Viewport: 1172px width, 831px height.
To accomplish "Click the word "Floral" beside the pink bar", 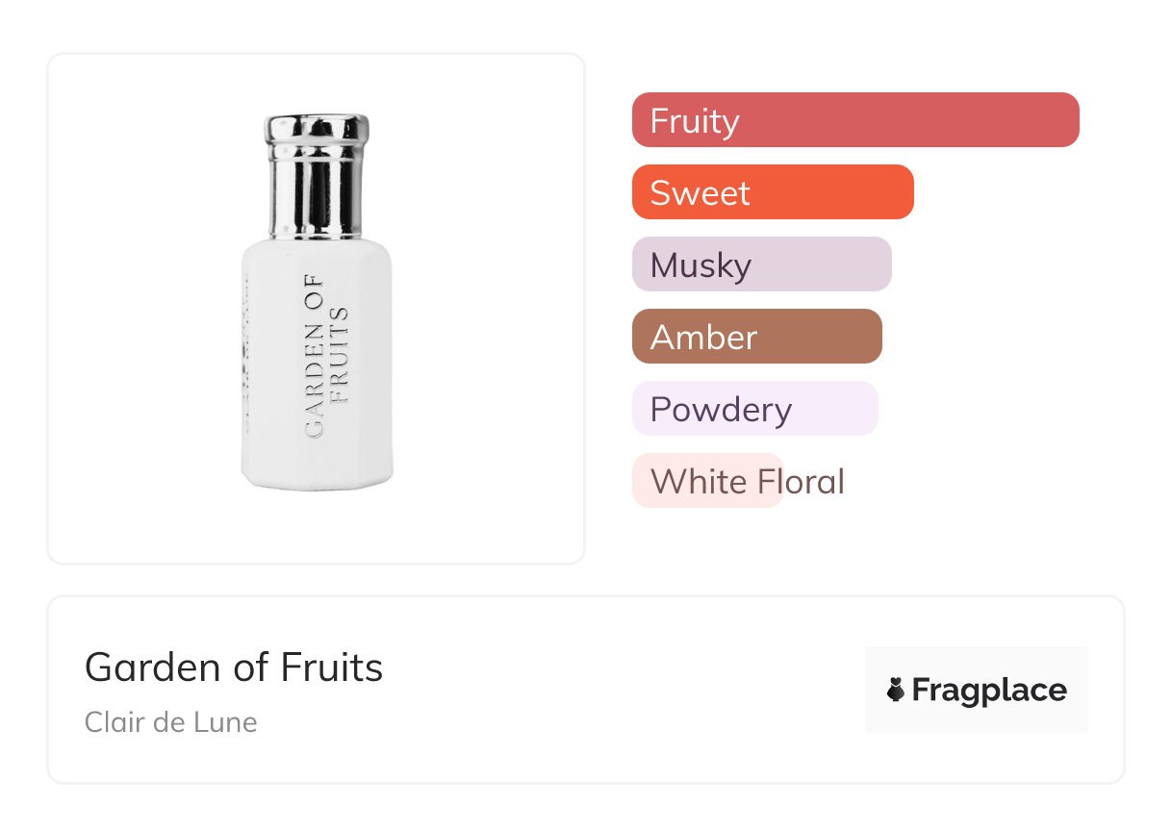I will coord(801,482).
